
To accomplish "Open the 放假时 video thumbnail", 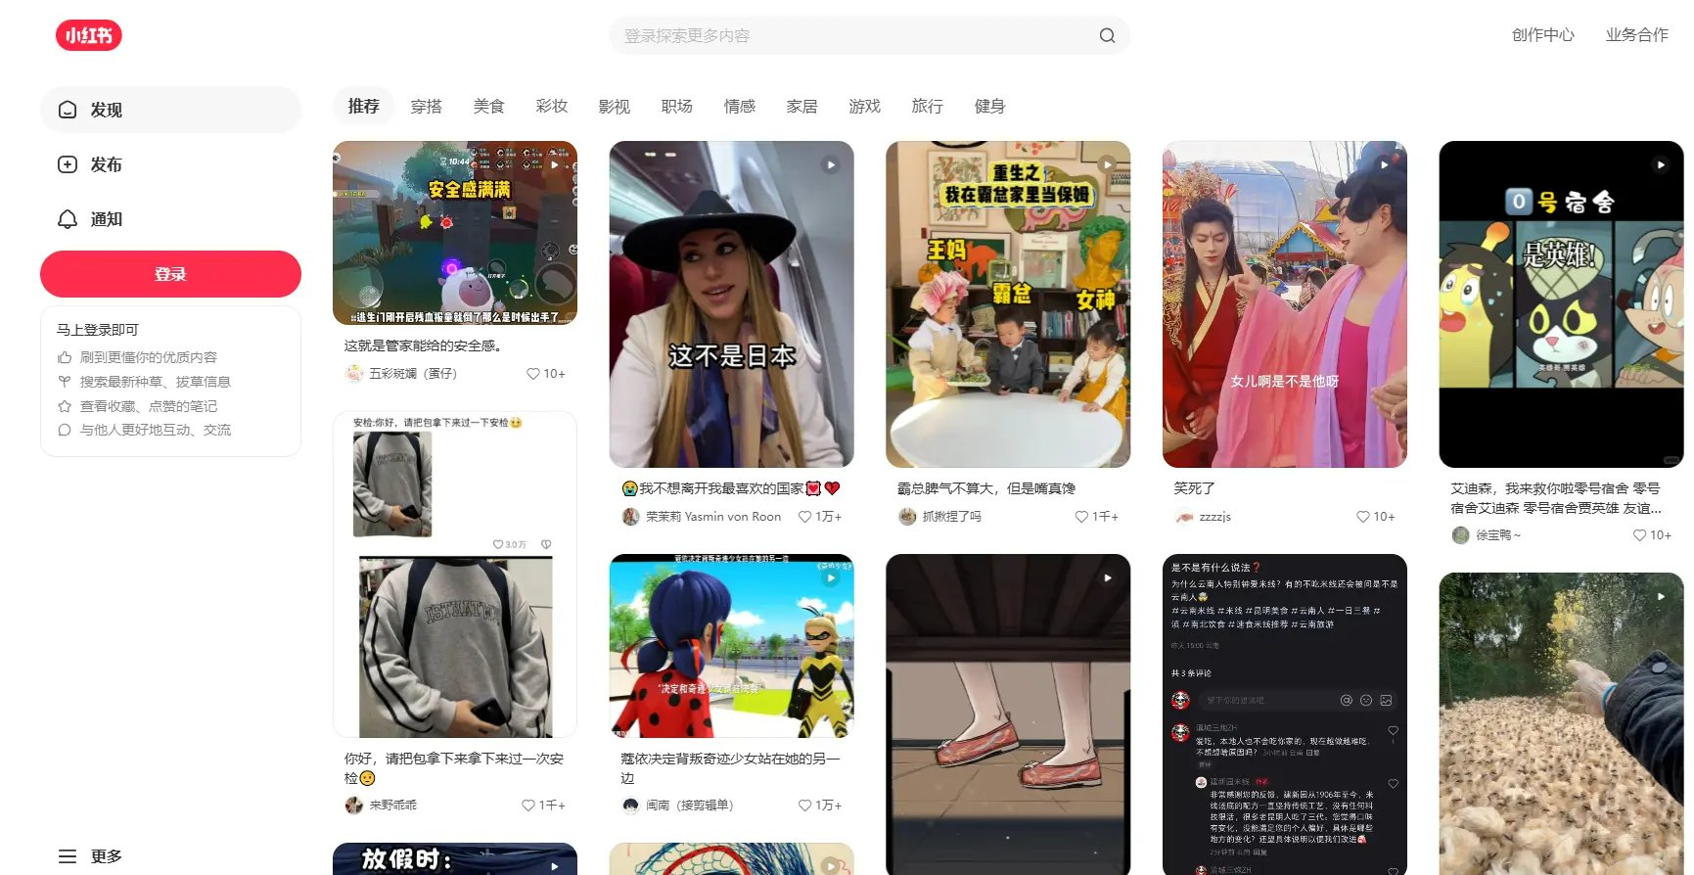I will pyautogui.click(x=455, y=858).
